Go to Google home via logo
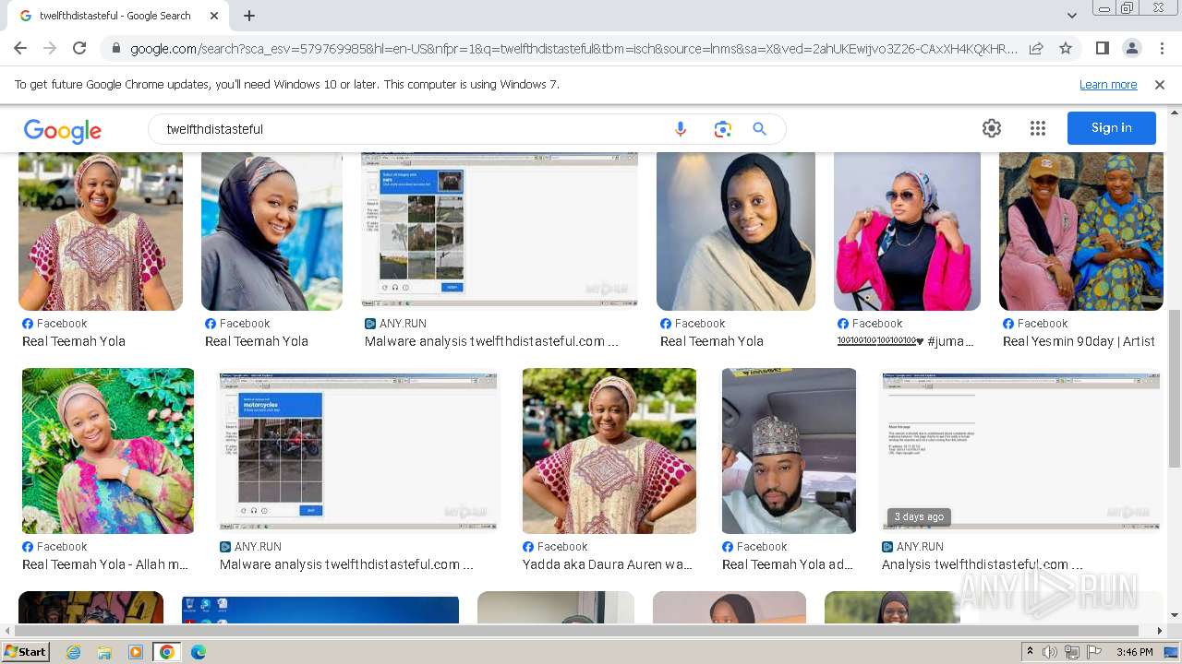 pyautogui.click(x=63, y=131)
